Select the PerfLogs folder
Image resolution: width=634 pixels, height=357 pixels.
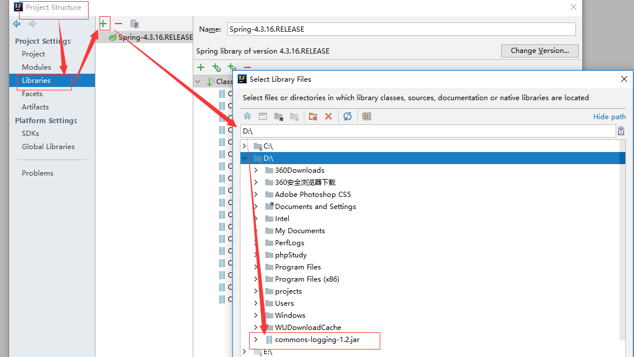289,243
